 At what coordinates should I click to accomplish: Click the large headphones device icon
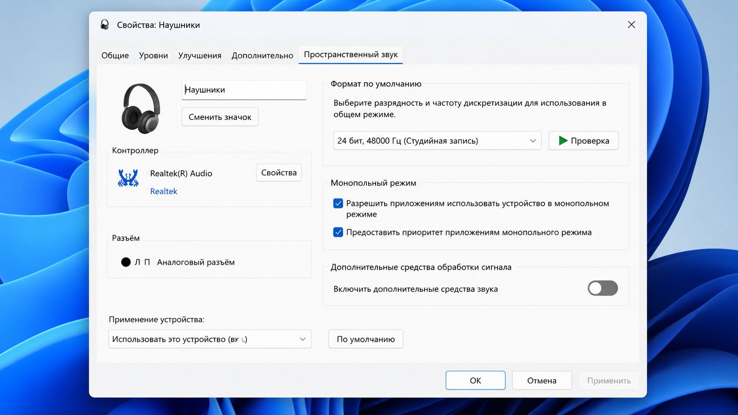click(141, 108)
